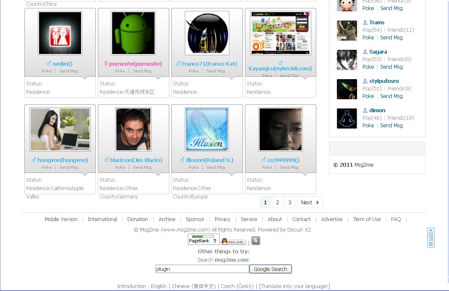The height and width of the screenshot is (291, 449).
Task: Click the female gender icon next to pornxsite
Action: tap(106, 63)
